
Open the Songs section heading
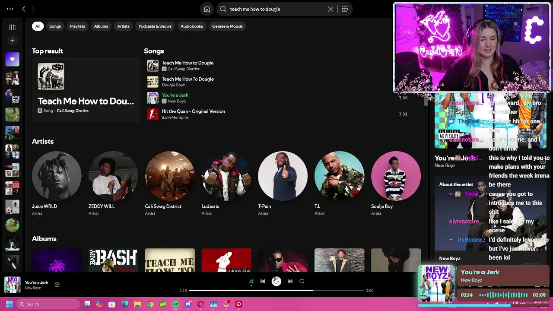pyautogui.click(x=154, y=51)
